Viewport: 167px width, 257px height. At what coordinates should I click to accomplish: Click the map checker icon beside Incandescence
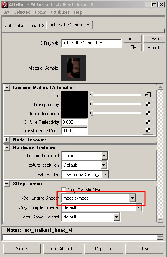(x=148, y=113)
